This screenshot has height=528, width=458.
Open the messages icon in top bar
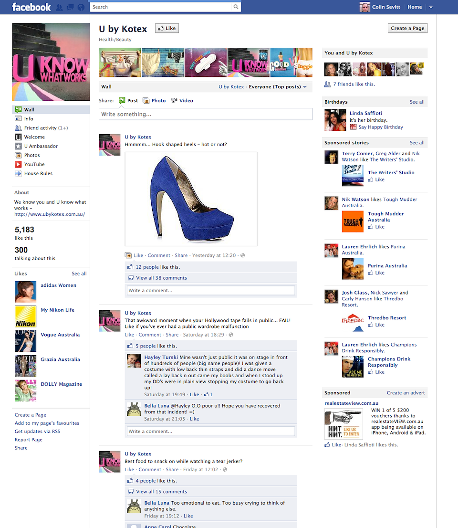pyautogui.click(x=70, y=7)
